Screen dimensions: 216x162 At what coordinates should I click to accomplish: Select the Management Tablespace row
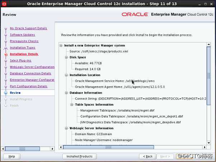pyautogui.click(x=117, y=110)
